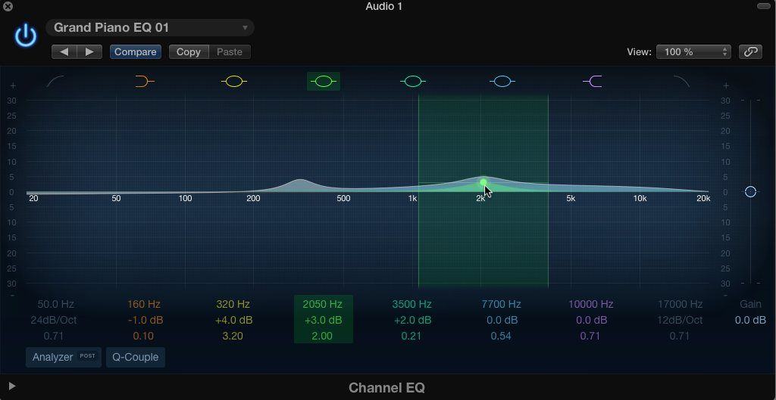Select the 10000 Hz frequency value
776x400 pixels.
click(x=591, y=304)
